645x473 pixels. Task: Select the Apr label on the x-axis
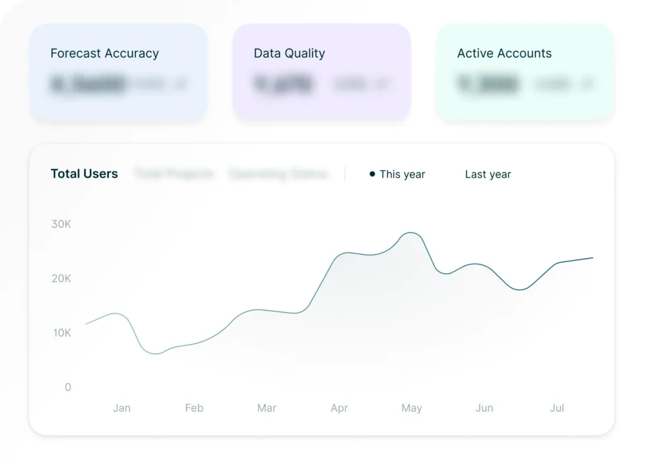339,407
